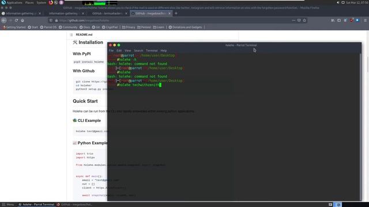Open the Applications menu in top panel
Screen dimensions: 369x207
click(12, 2)
